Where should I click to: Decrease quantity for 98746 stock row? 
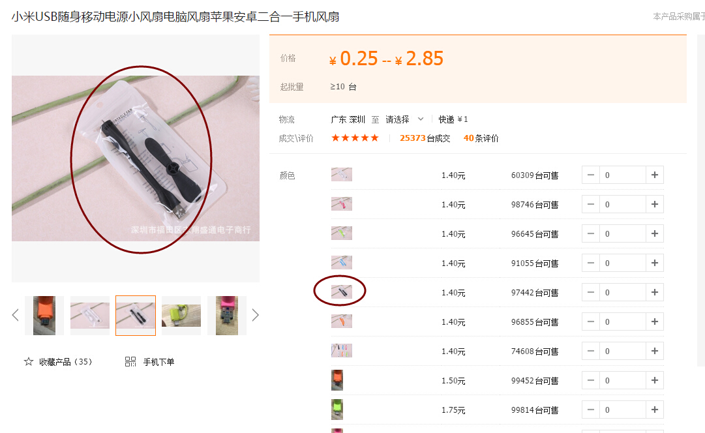click(591, 204)
